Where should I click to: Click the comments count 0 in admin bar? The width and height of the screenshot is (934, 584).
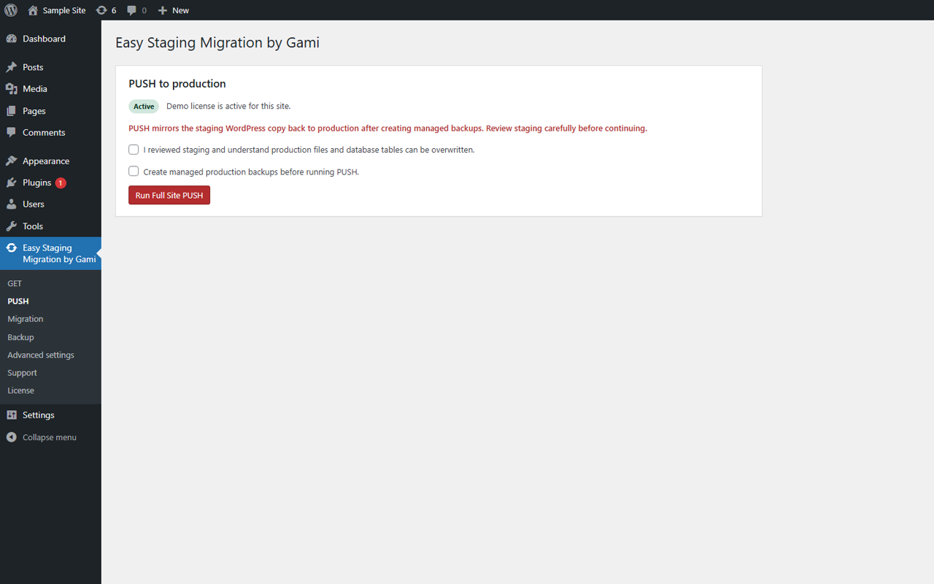(144, 10)
